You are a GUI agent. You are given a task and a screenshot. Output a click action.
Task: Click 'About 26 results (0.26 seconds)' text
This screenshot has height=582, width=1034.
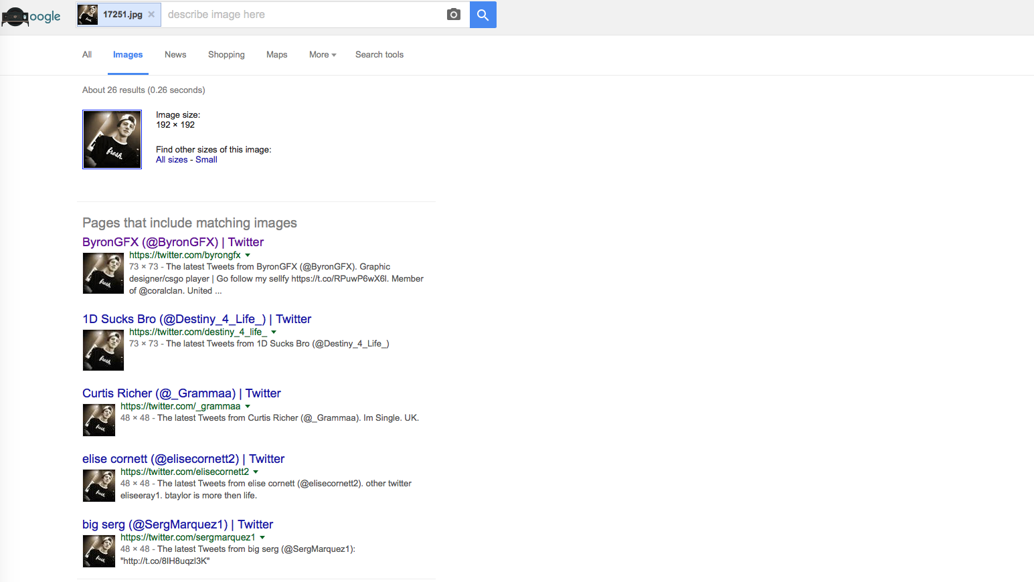pos(144,90)
